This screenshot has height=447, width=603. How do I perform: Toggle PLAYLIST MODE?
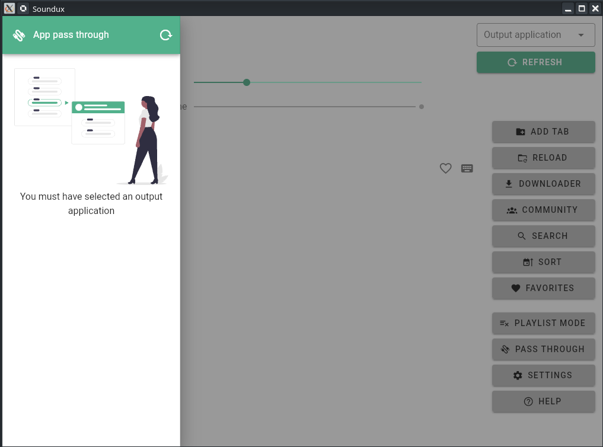[x=543, y=323]
